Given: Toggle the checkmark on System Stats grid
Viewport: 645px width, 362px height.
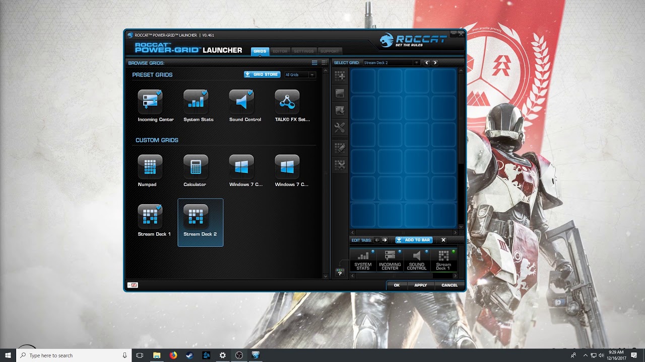Looking at the screenshot, I should pyautogui.click(x=205, y=93).
